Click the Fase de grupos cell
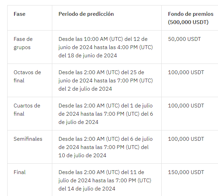218x196 pixels. pos(23,43)
